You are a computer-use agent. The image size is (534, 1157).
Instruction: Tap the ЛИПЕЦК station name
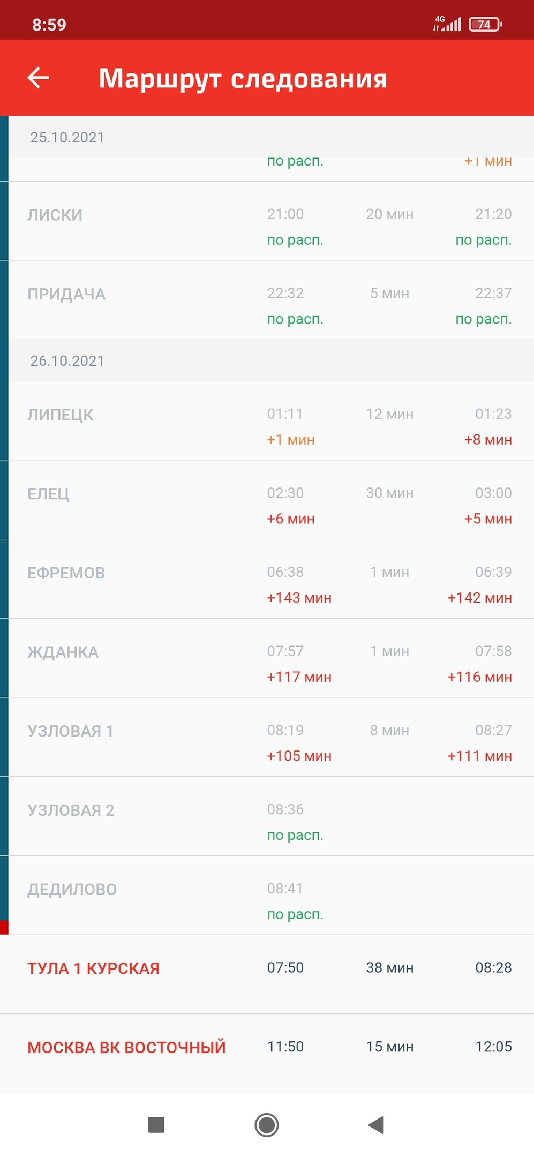61,415
